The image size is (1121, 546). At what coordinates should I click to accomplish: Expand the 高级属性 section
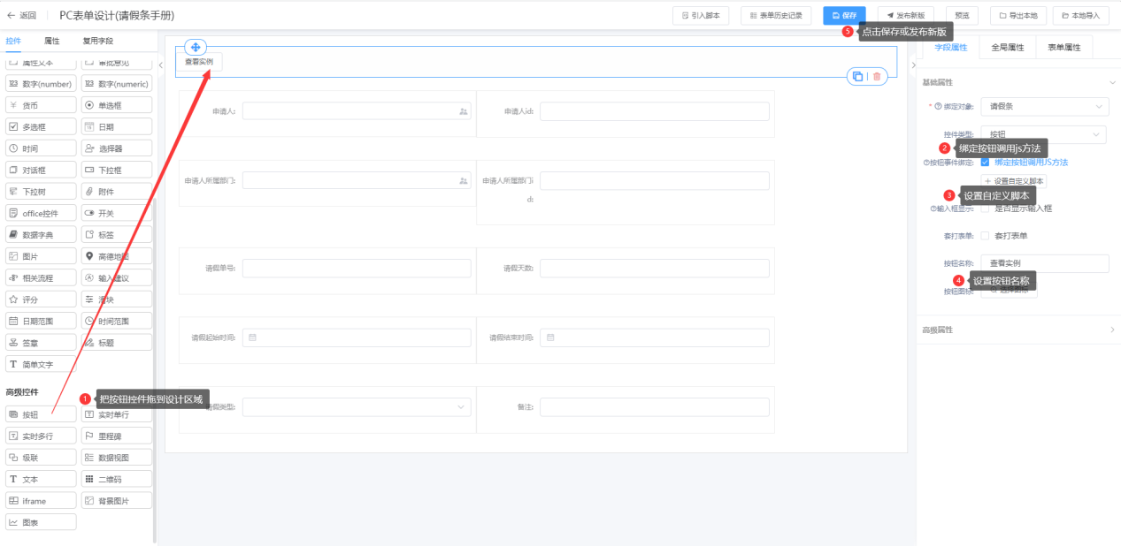[1112, 330]
